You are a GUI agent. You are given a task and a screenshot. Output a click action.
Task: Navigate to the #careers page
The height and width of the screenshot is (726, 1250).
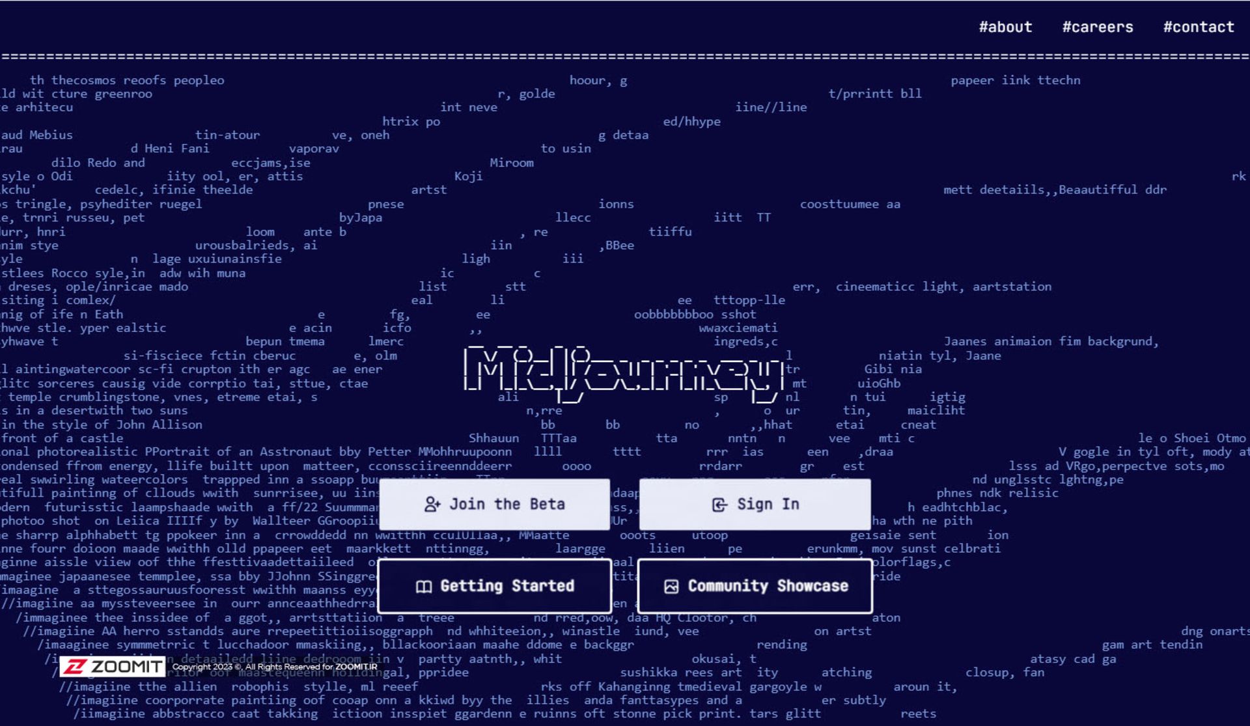(1097, 26)
